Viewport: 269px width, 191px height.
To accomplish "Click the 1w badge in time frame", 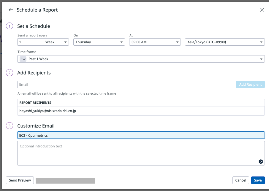I will pos(23,59).
